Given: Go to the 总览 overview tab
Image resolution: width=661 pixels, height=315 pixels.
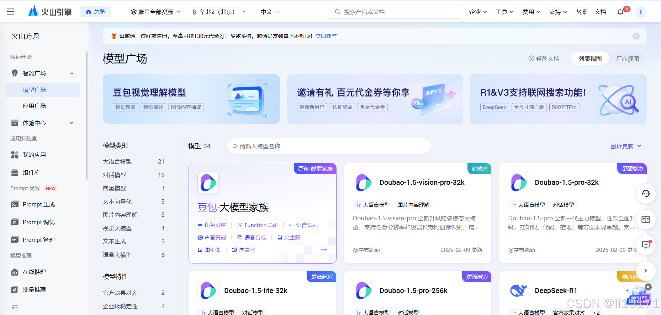Looking at the screenshot, I should [95, 12].
